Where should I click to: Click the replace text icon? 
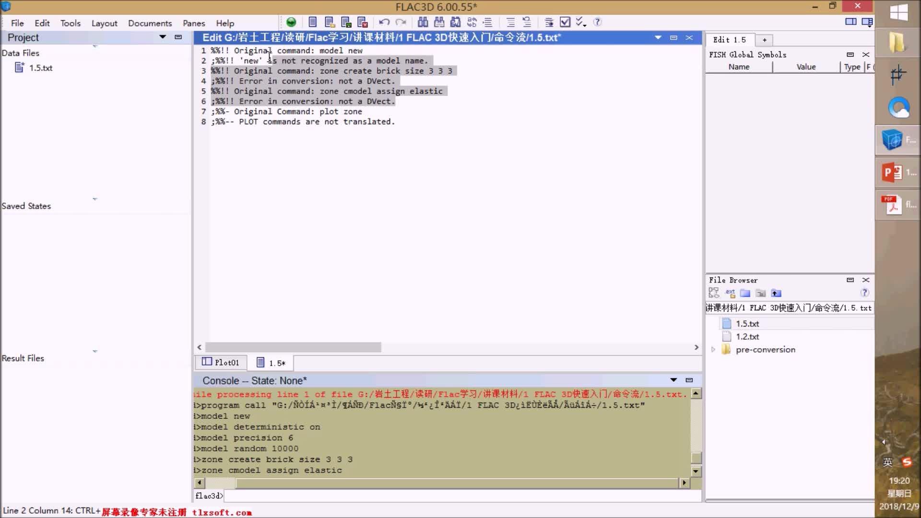tap(472, 22)
